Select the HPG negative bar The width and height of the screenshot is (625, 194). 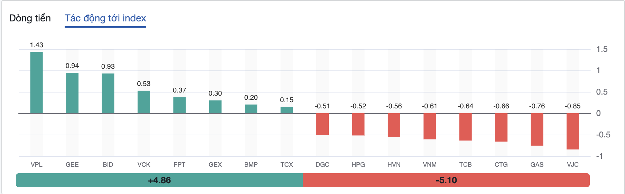pyautogui.click(x=358, y=124)
